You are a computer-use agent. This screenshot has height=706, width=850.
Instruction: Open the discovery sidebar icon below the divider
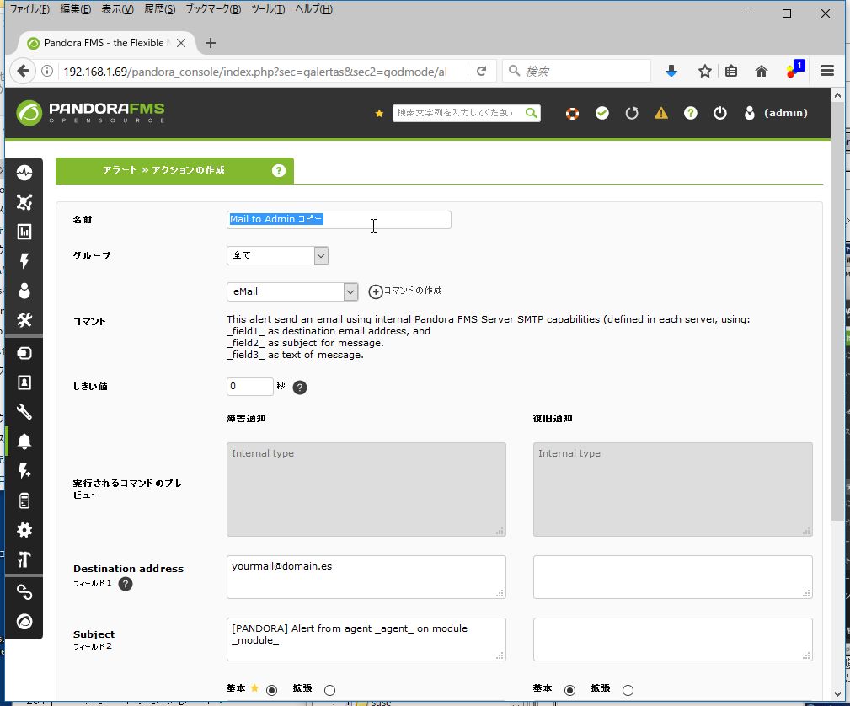pos(24,353)
